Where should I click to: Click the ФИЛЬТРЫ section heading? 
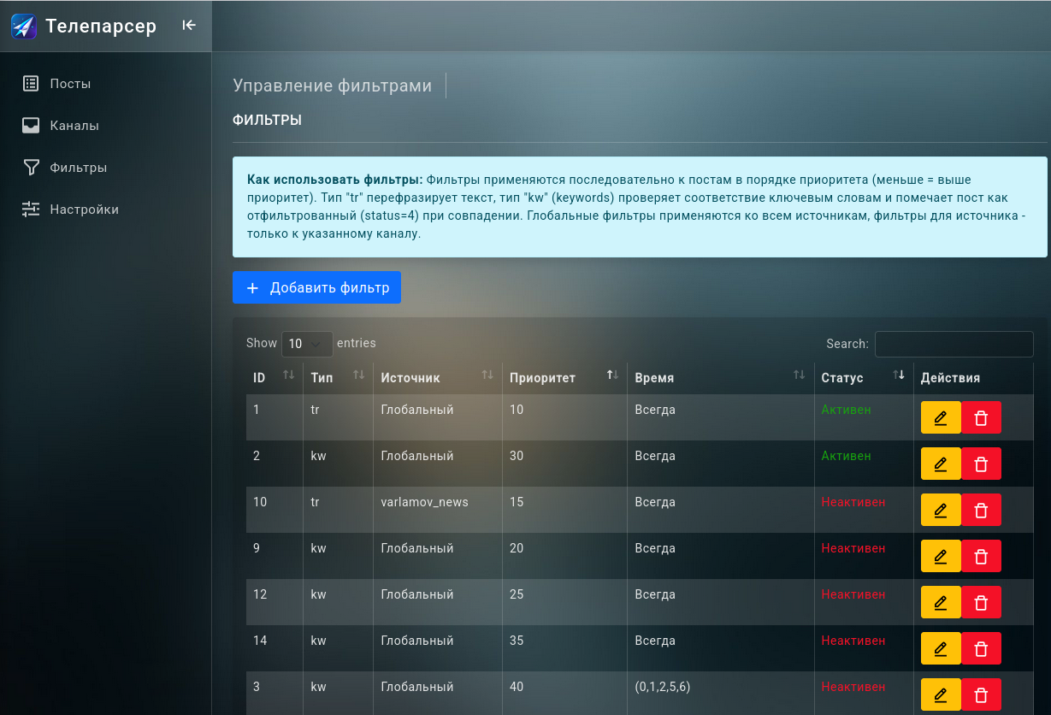pos(267,121)
